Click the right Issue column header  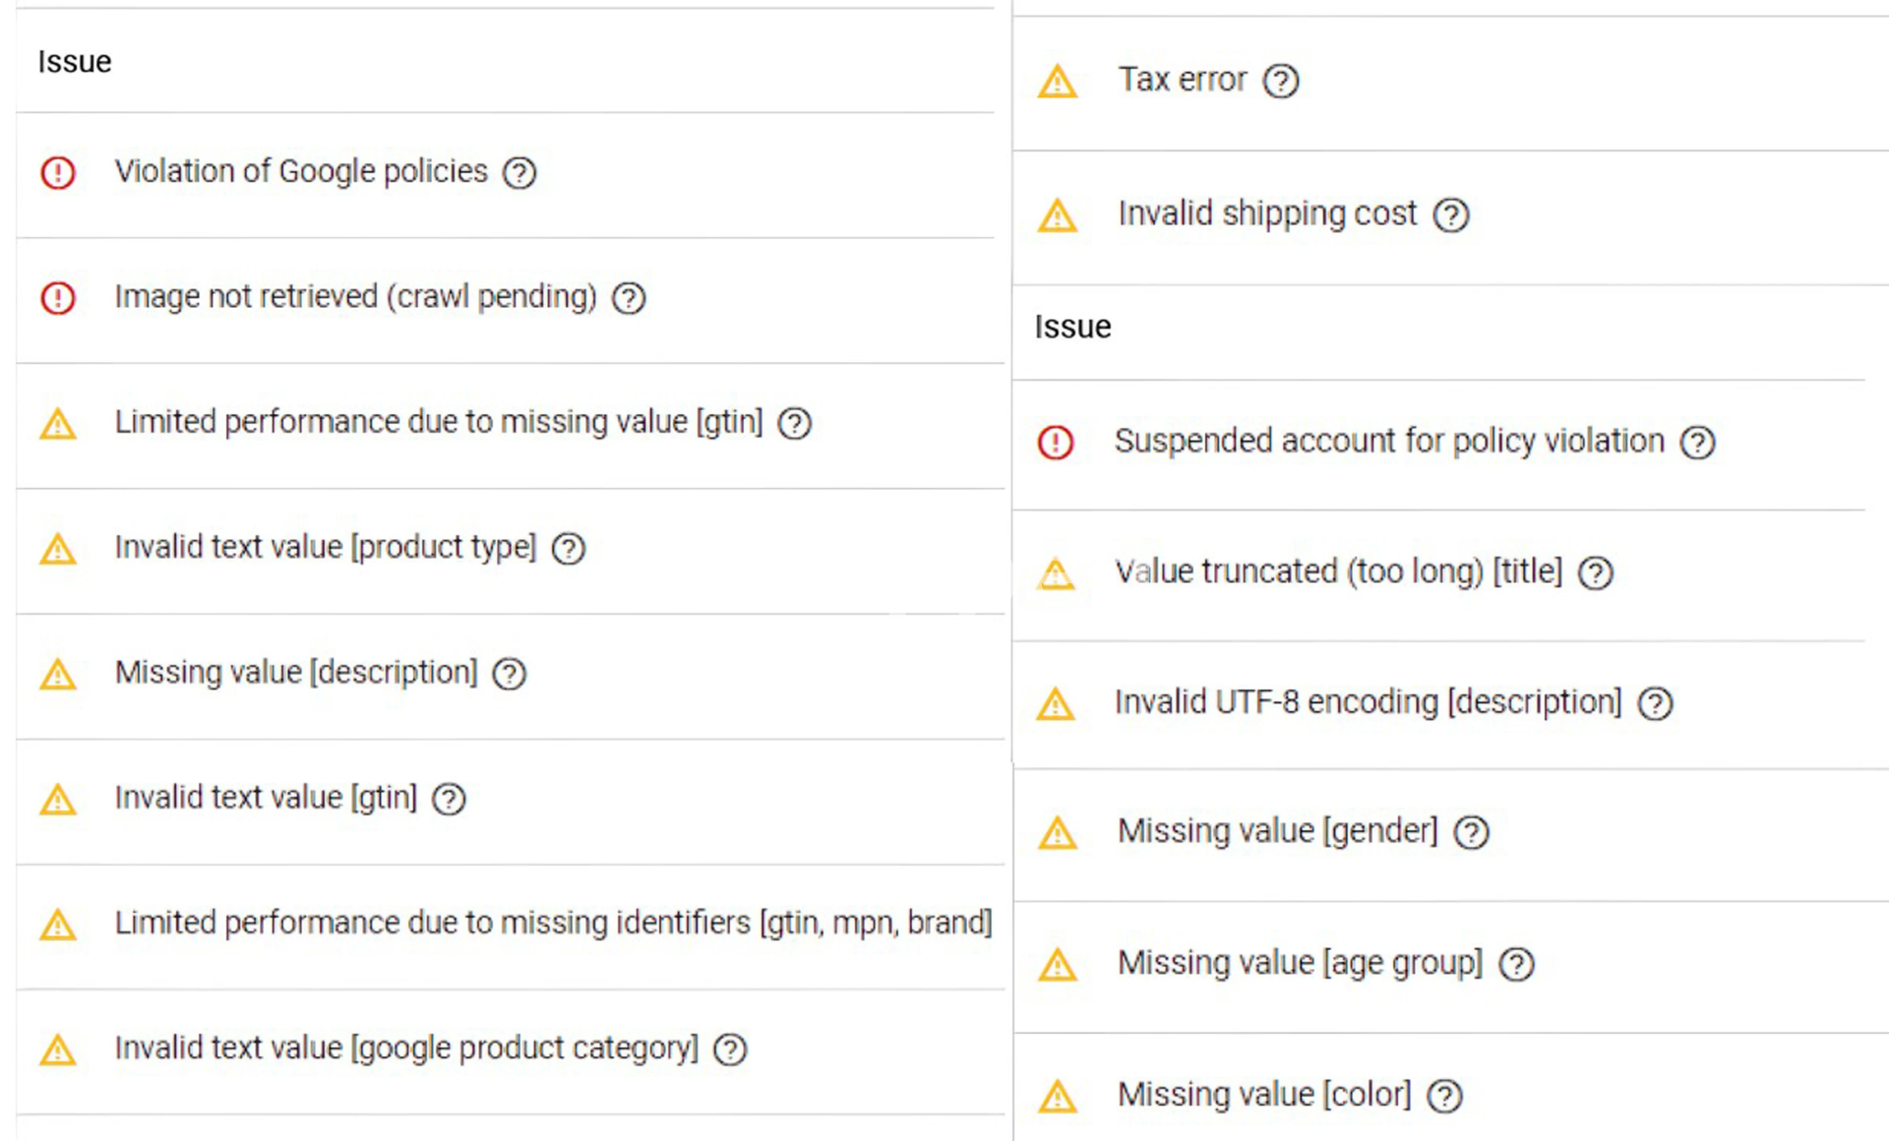(1072, 327)
